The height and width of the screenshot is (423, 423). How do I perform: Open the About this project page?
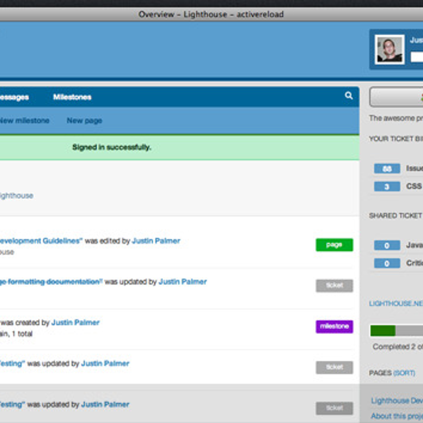pyautogui.click(x=396, y=416)
